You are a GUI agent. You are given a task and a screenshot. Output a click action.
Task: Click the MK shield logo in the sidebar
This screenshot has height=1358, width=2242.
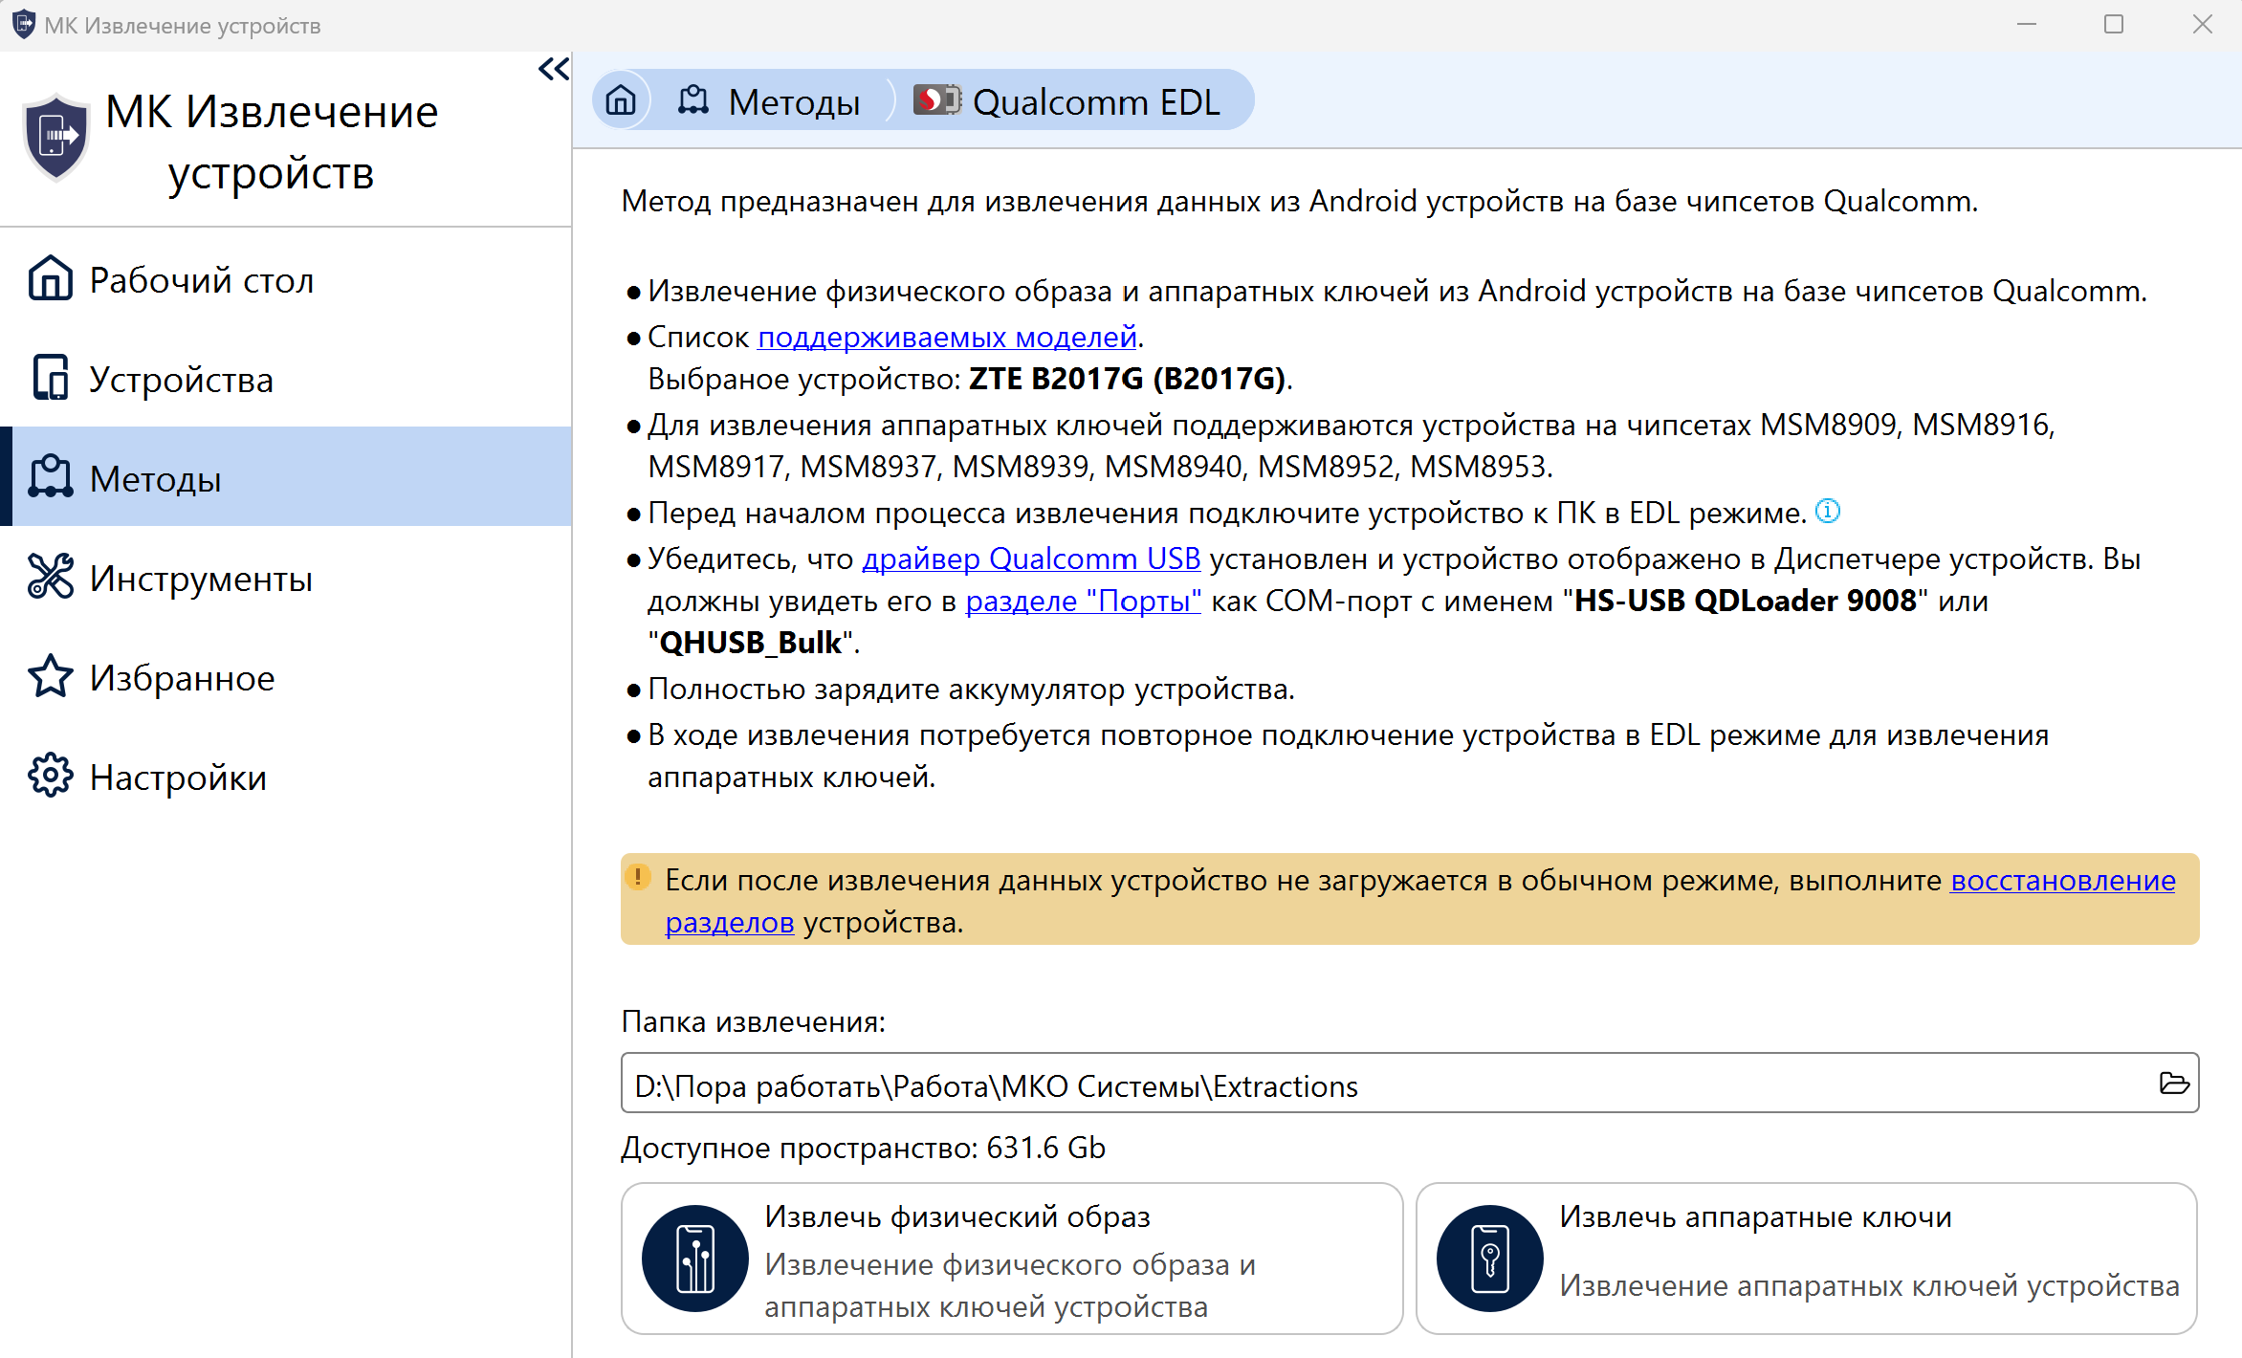tap(56, 139)
